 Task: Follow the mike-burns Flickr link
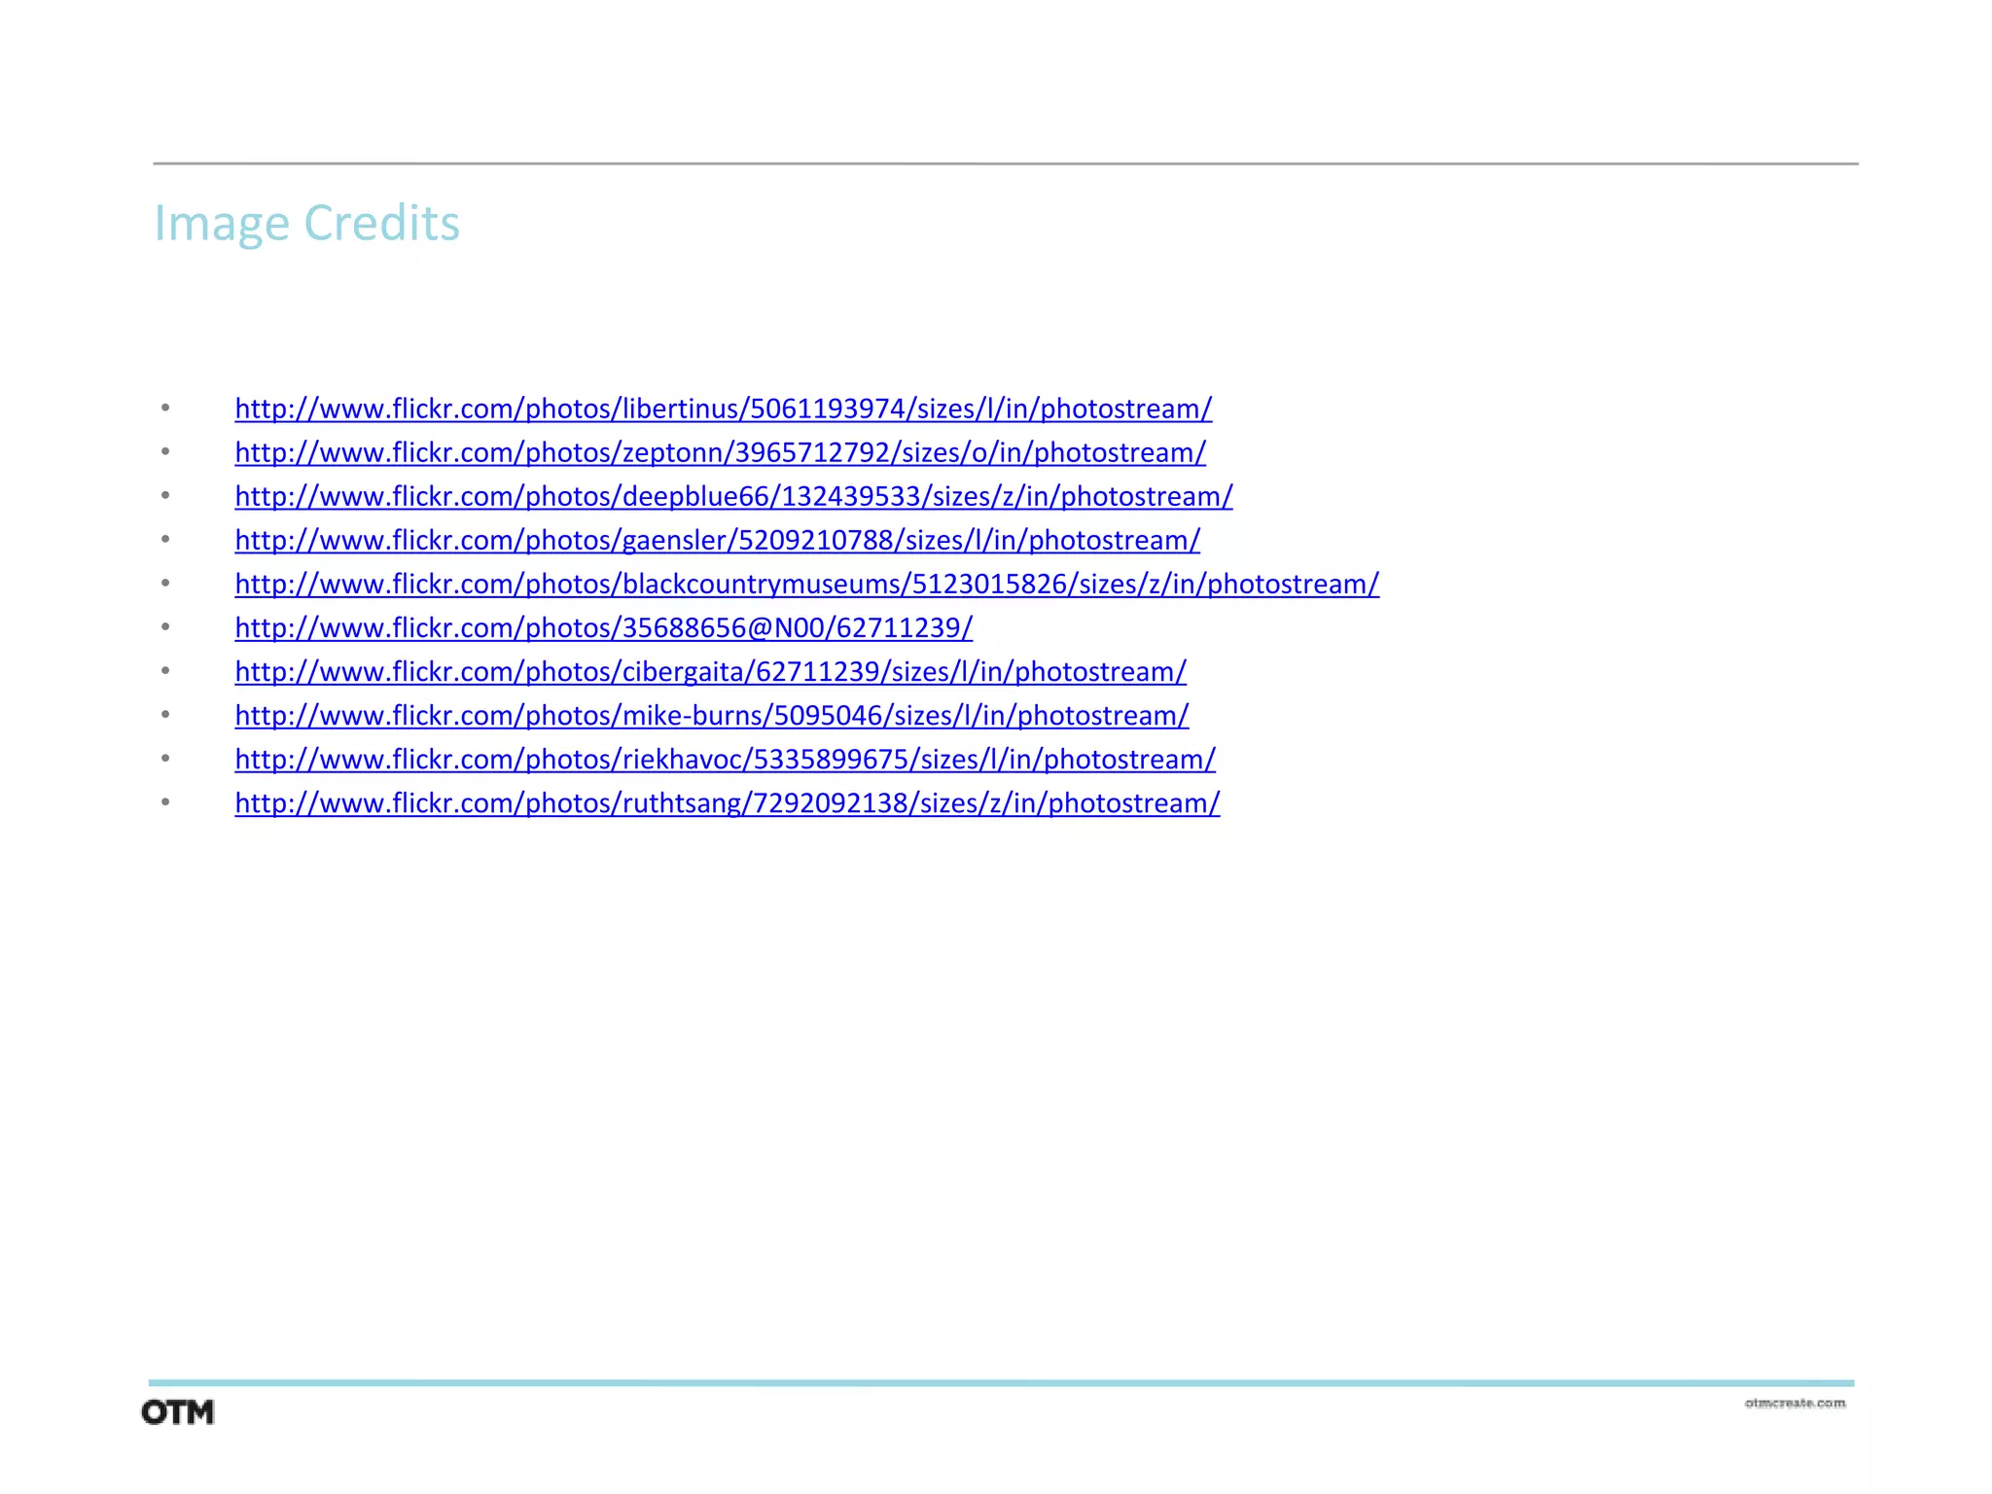coord(711,715)
